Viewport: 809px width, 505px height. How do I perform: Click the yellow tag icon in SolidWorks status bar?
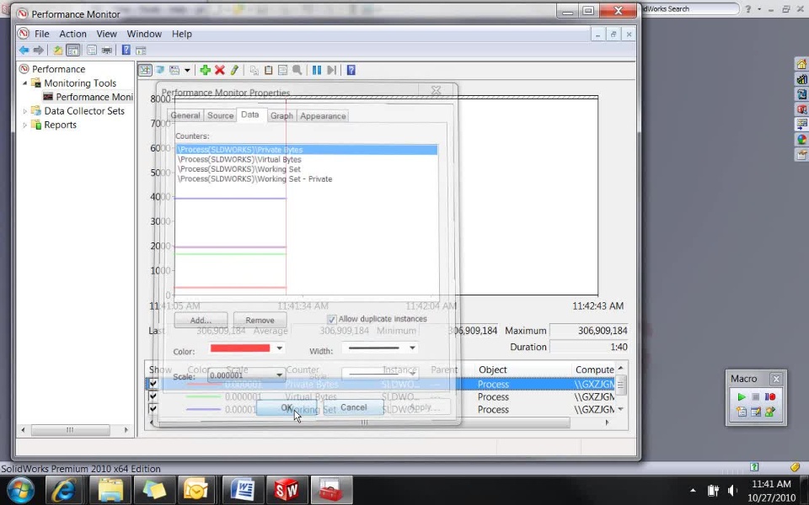(x=795, y=467)
